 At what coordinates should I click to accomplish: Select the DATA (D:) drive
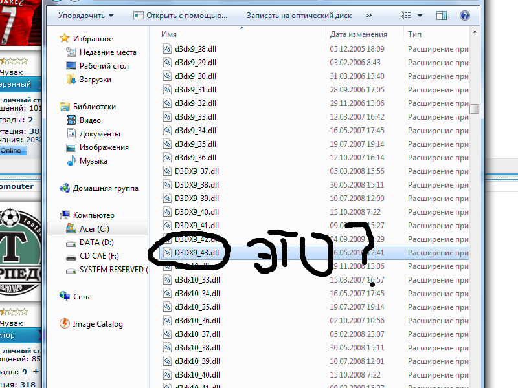tap(96, 242)
